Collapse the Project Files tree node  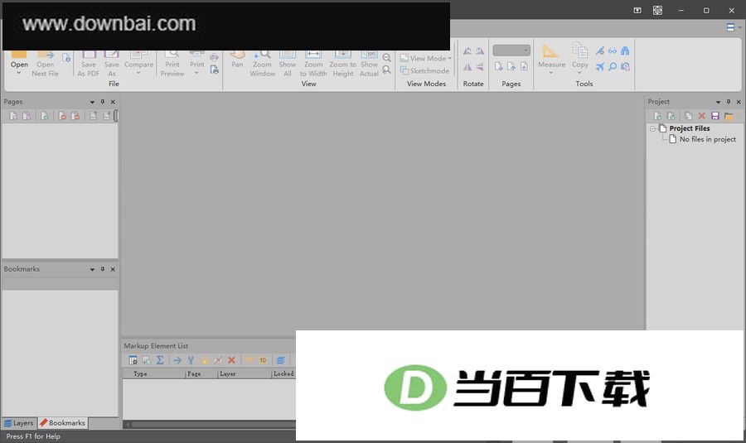tap(653, 129)
